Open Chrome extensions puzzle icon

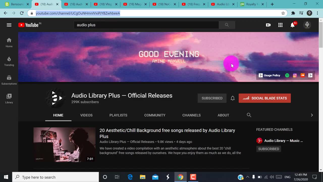pos(293,13)
